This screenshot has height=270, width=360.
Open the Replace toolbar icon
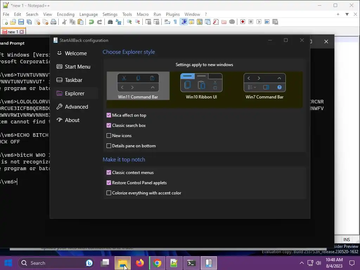pos(118,22)
